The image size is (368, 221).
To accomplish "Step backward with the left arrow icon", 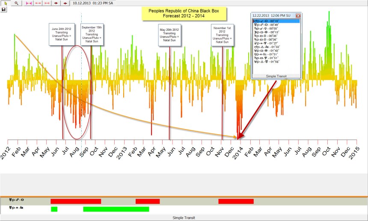I will pos(65,3).
